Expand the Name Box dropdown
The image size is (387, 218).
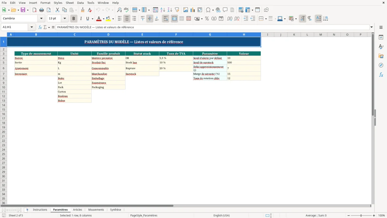32,27
